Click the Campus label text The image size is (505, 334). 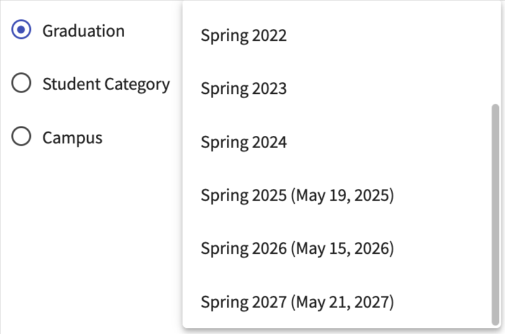click(x=72, y=137)
